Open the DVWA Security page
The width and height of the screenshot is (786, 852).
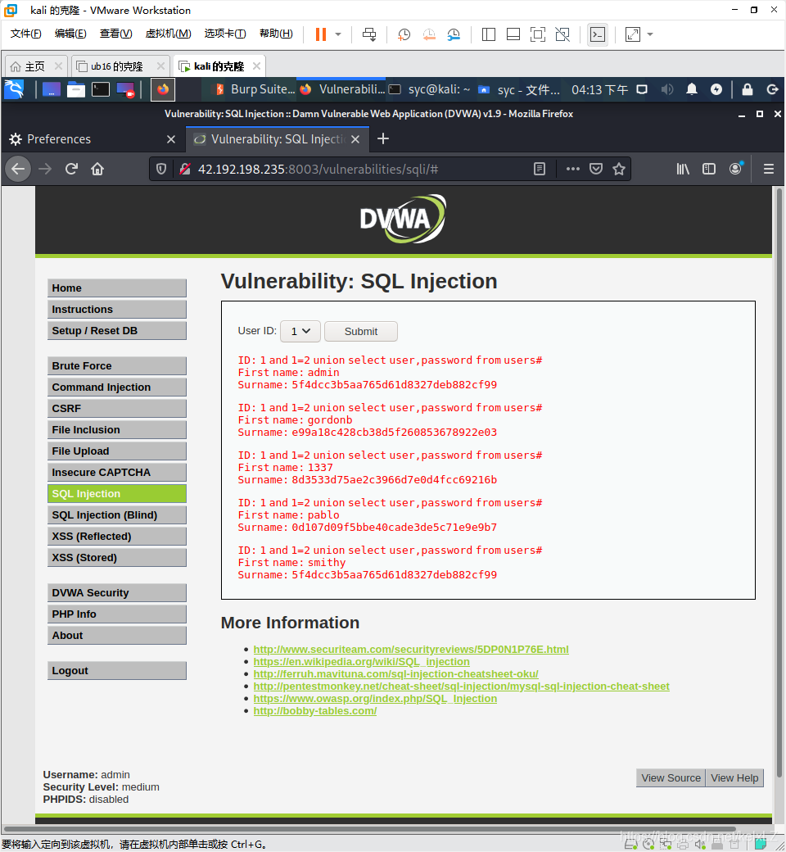pyautogui.click(x=117, y=592)
